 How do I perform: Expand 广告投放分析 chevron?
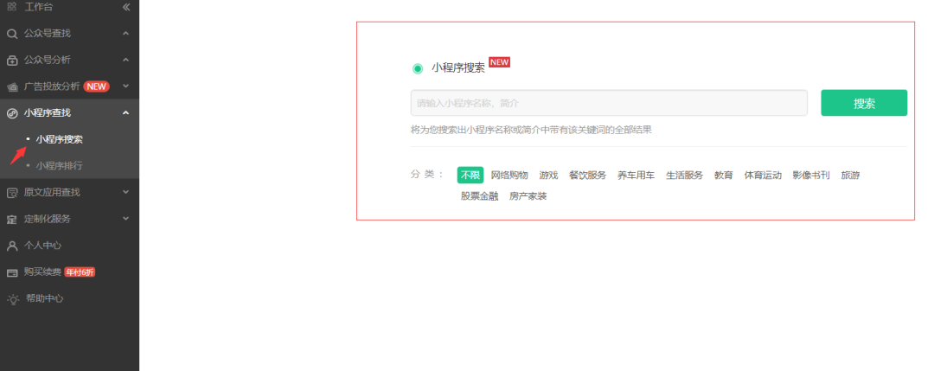tap(125, 86)
